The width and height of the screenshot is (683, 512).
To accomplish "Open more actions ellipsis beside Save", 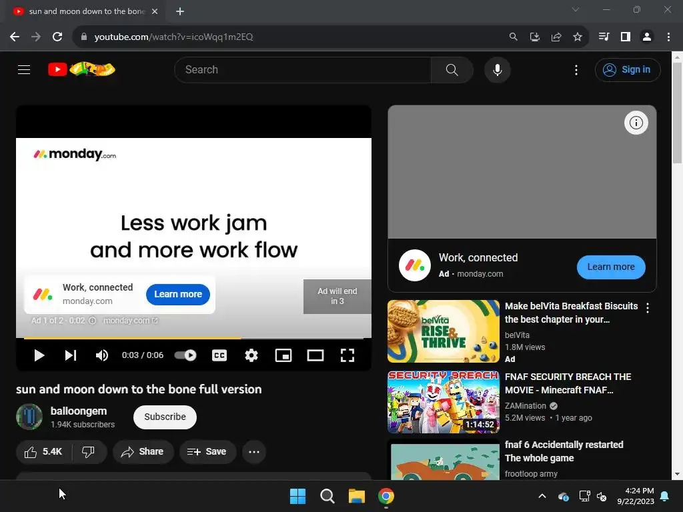I will click(254, 452).
